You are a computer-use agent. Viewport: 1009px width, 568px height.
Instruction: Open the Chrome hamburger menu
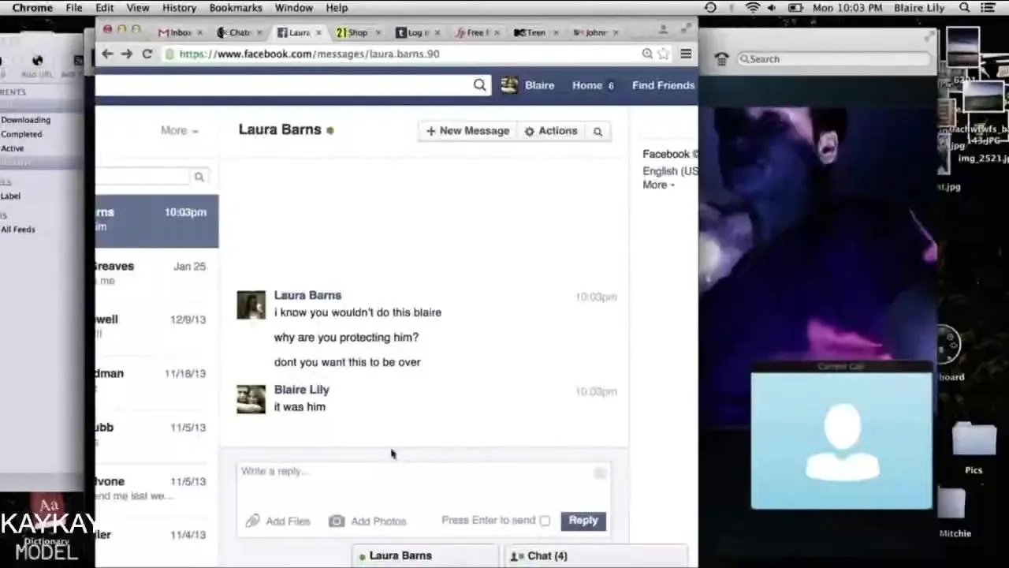coord(686,54)
